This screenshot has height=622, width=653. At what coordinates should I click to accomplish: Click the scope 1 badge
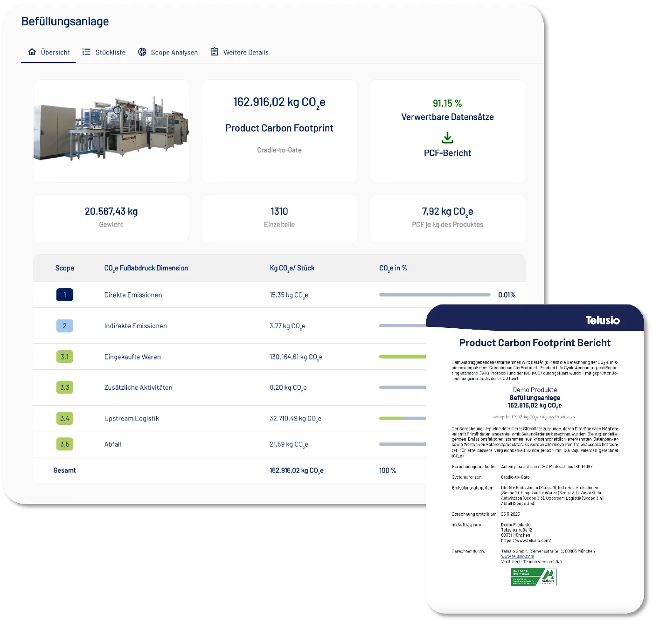(65, 295)
